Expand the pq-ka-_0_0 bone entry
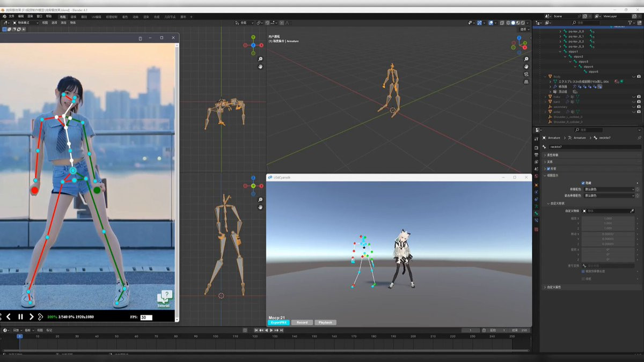 tap(560, 32)
